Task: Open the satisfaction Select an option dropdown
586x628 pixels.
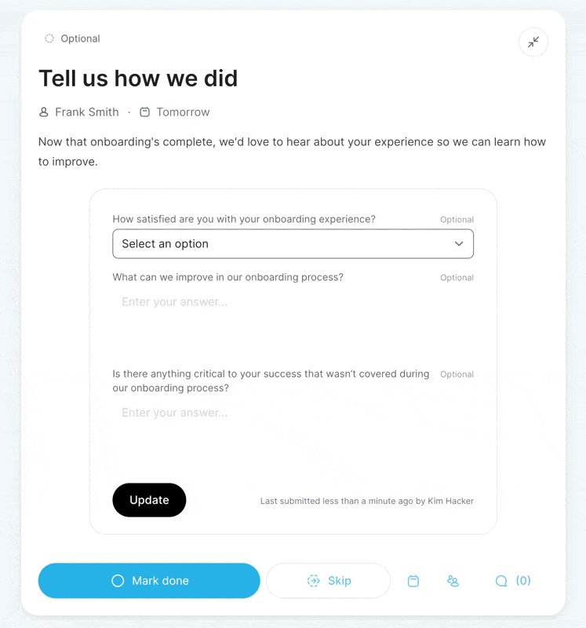Action: pos(293,244)
